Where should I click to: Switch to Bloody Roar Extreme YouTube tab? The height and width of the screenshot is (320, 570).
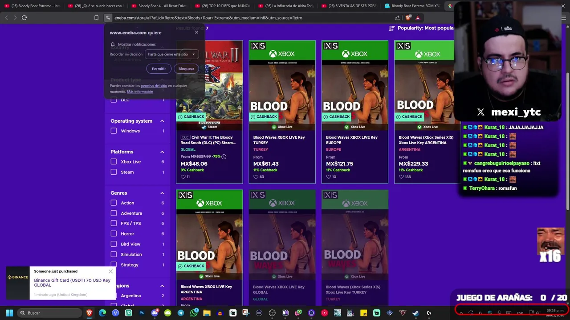pyautogui.click(x=32, y=6)
